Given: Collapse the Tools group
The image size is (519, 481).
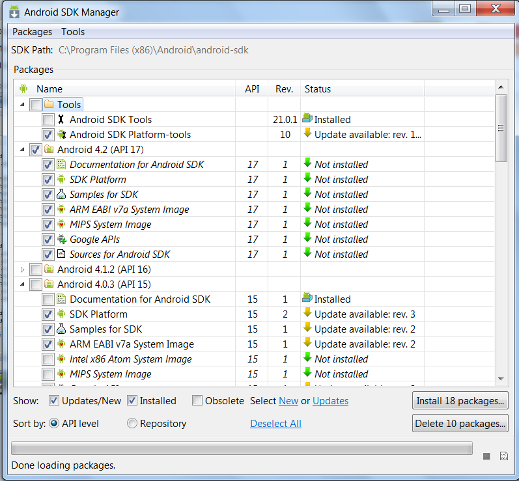Looking at the screenshot, I should [22, 105].
